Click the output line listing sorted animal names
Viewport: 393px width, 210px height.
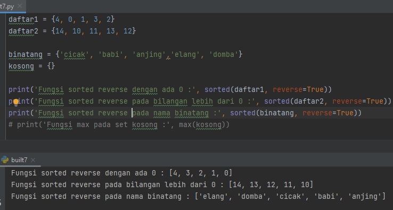pyautogui.click(x=198, y=197)
